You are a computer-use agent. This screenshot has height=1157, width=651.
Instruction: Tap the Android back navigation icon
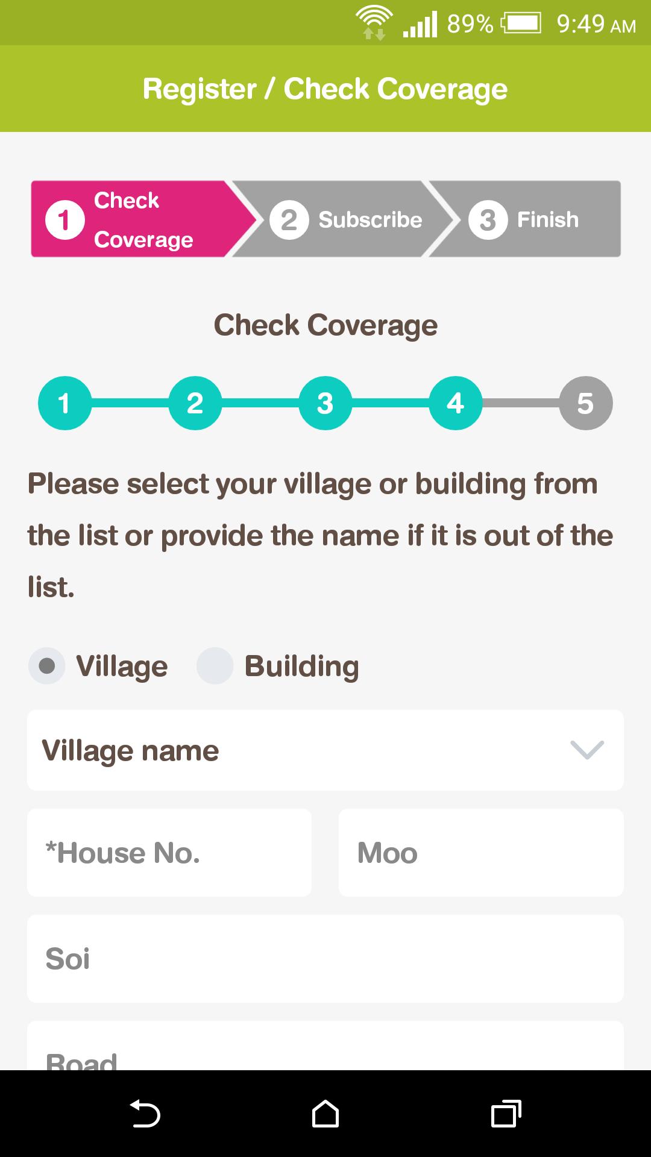coord(145,1113)
